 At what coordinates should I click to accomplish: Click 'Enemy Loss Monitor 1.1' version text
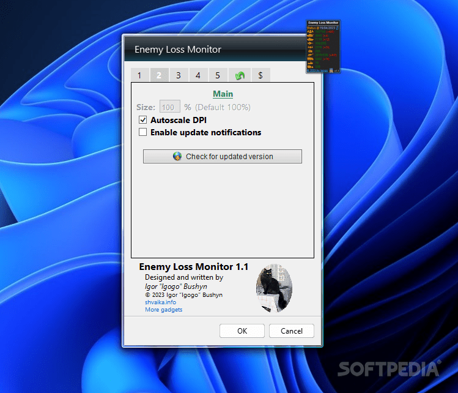click(194, 267)
